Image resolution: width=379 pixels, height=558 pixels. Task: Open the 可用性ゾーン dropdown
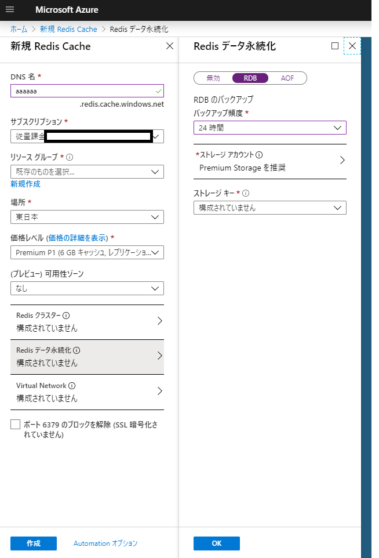click(87, 288)
